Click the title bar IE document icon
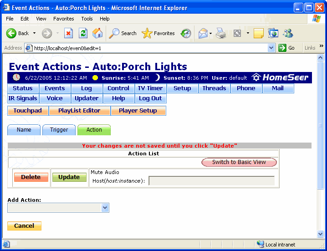Viewport: 327px width, 251px height. click(6, 7)
